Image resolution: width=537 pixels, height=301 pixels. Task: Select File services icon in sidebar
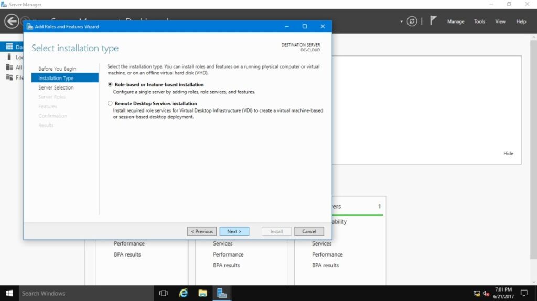9,77
